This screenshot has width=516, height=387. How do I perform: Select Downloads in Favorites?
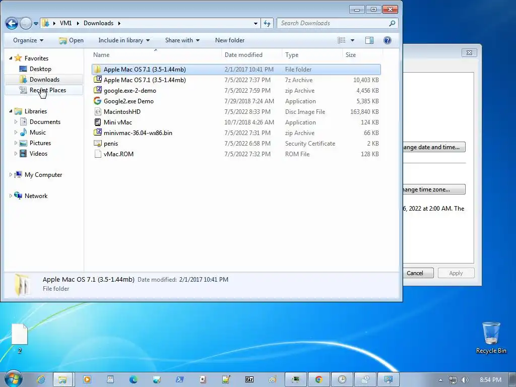(44, 79)
